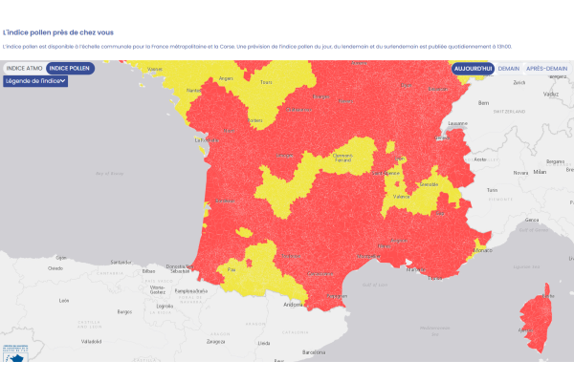
Task: Expand the Légende de l'indice dropdown
Action: [x=35, y=81]
